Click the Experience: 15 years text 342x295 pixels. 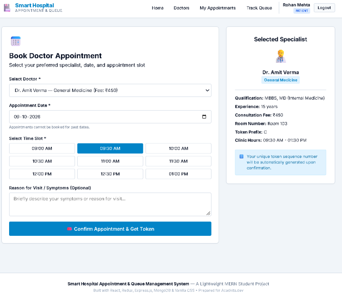[x=256, y=107]
